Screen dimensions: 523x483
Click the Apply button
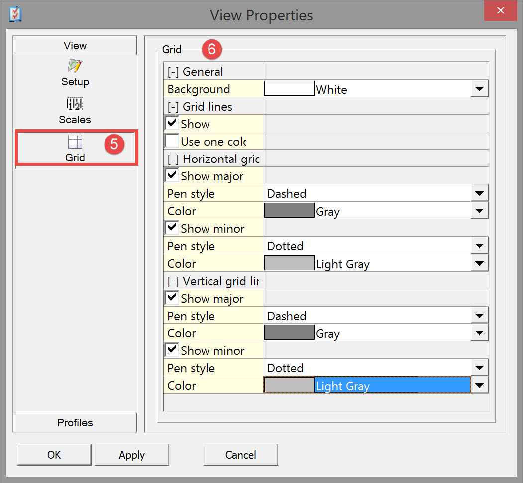(132, 455)
